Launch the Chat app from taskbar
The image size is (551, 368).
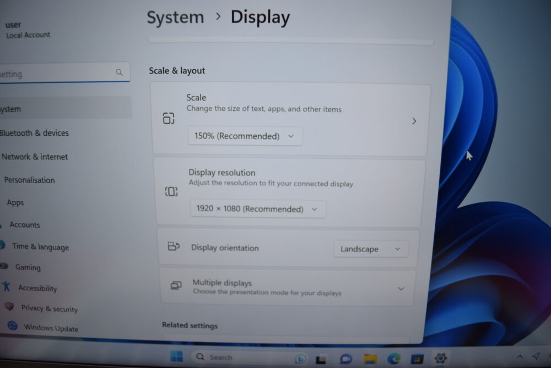tap(346, 359)
